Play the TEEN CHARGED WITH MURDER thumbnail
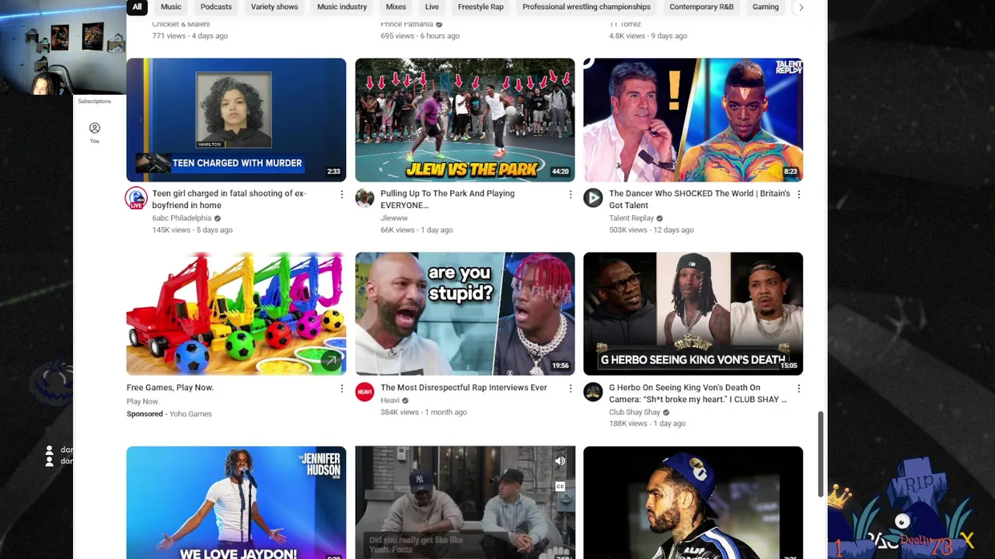 tap(236, 120)
